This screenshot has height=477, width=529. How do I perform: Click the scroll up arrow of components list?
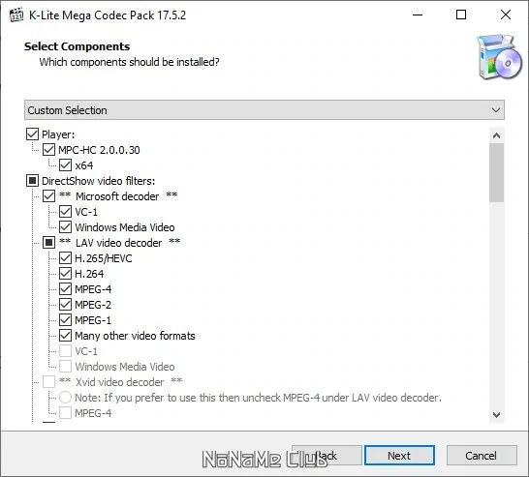tap(496, 135)
